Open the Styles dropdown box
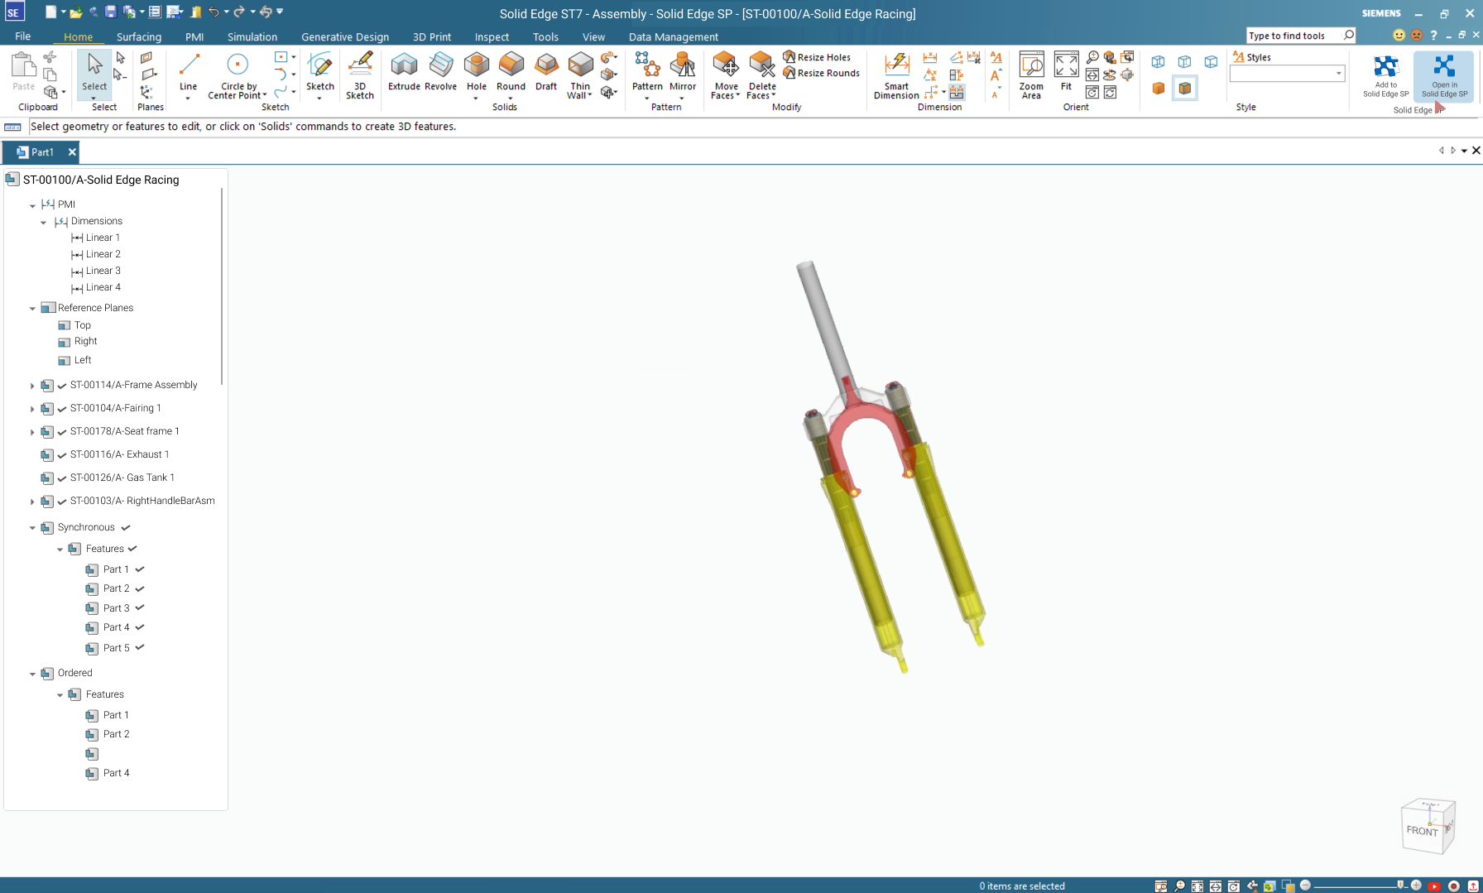Viewport: 1483px width, 893px height. pyautogui.click(x=1287, y=74)
